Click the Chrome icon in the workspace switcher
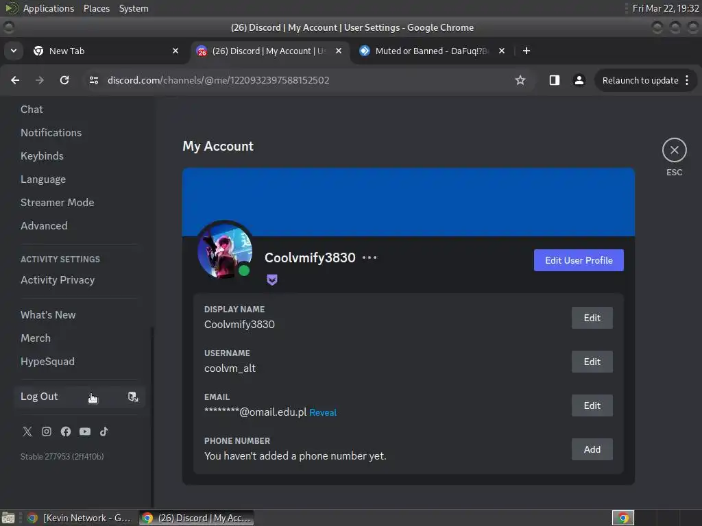The height and width of the screenshot is (526, 702). (x=622, y=518)
